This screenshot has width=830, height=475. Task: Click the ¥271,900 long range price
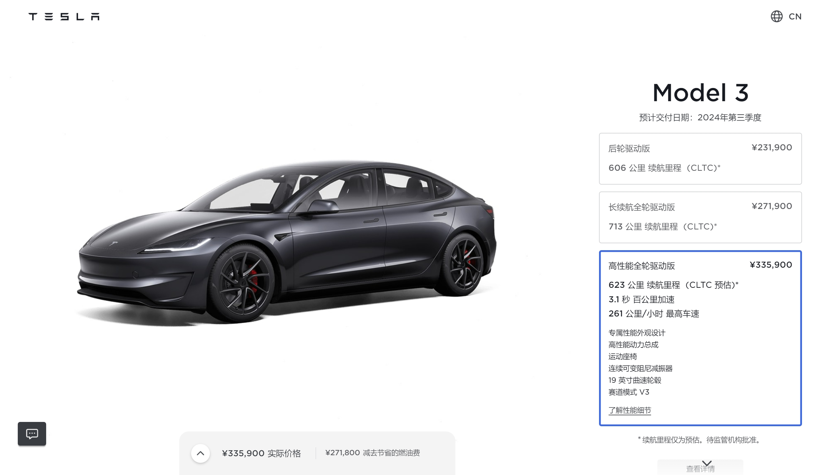tap(772, 206)
